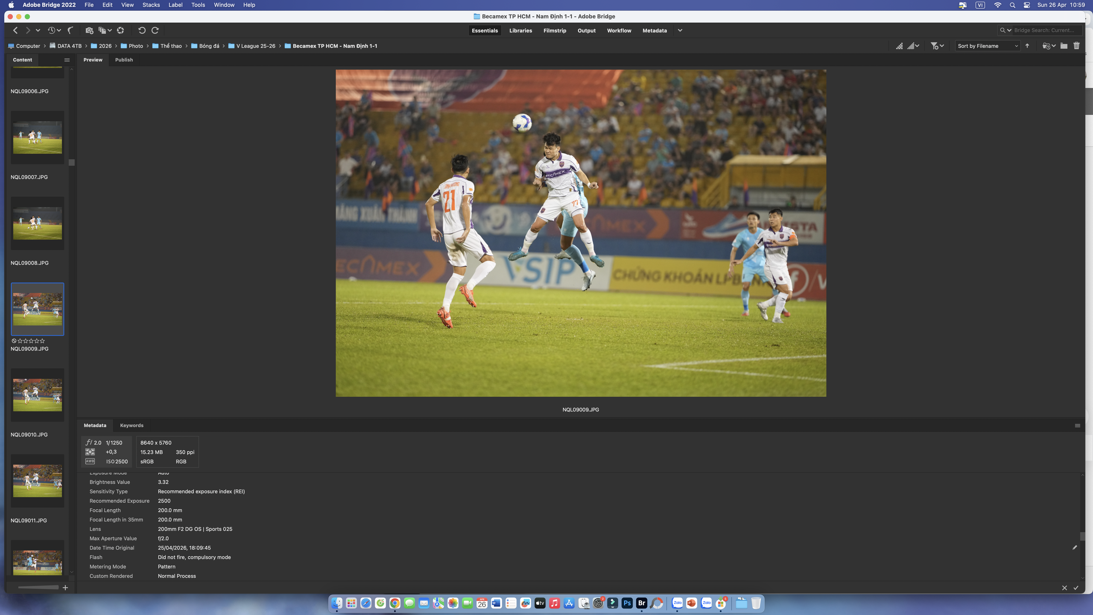The width and height of the screenshot is (1093, 615).
Task: Click the Delete item trash icon
Action: click(x=1076, y=46)
